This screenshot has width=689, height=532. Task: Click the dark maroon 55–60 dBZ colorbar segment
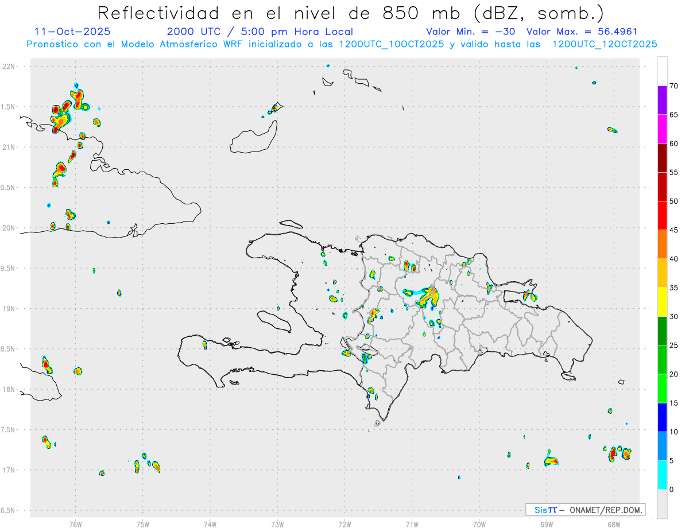coord(662,158)
